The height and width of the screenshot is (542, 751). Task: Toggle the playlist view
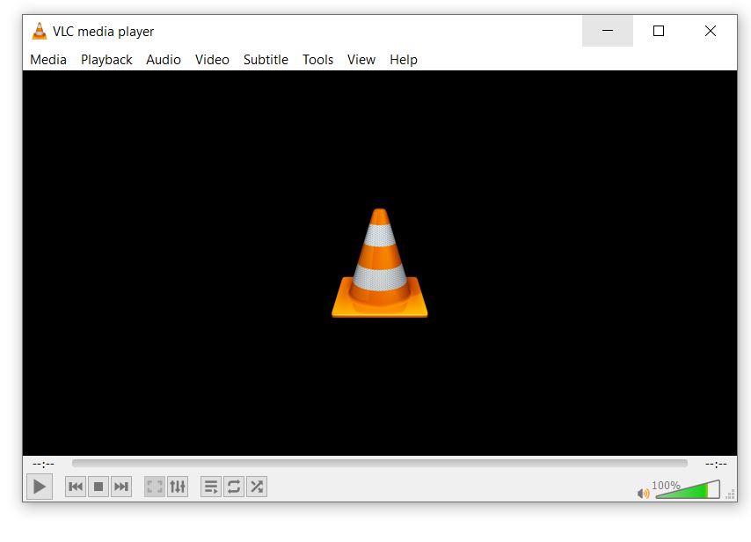(x=211, y=487)
